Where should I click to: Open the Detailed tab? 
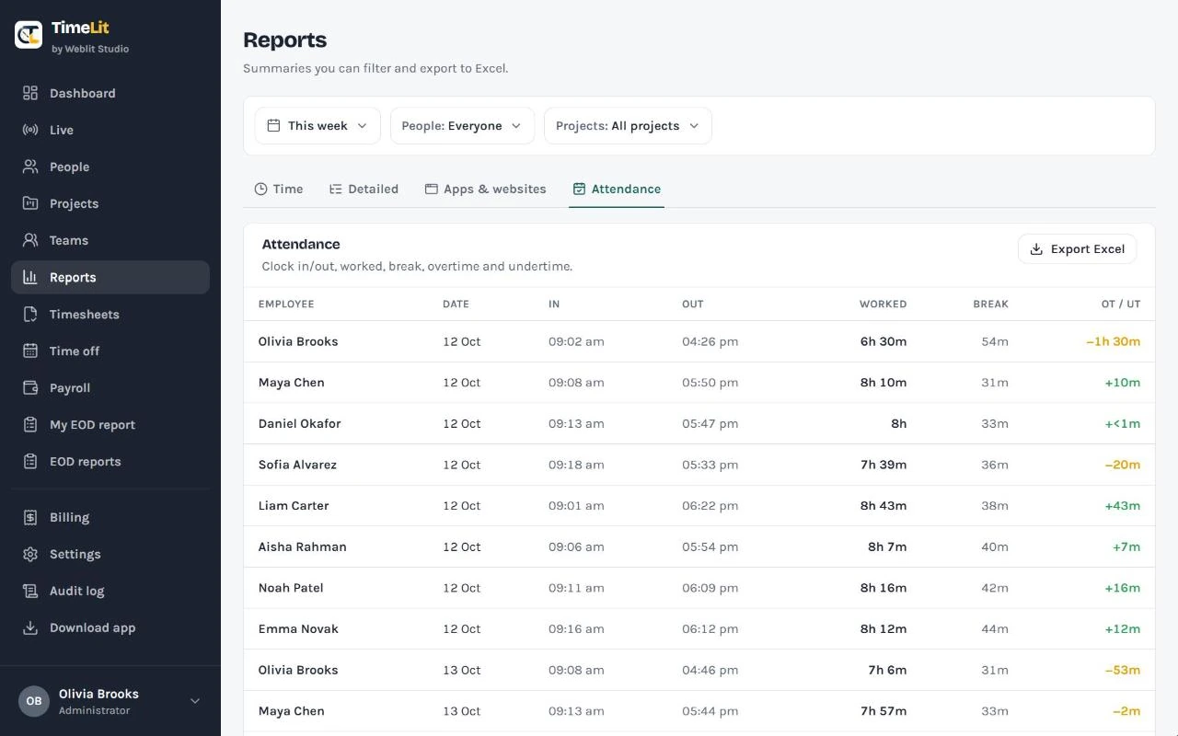364,189
